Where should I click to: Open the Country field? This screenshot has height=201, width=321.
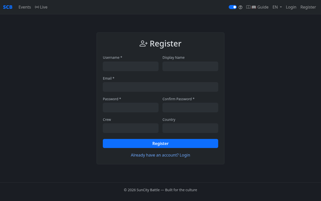tap(190, 128)
